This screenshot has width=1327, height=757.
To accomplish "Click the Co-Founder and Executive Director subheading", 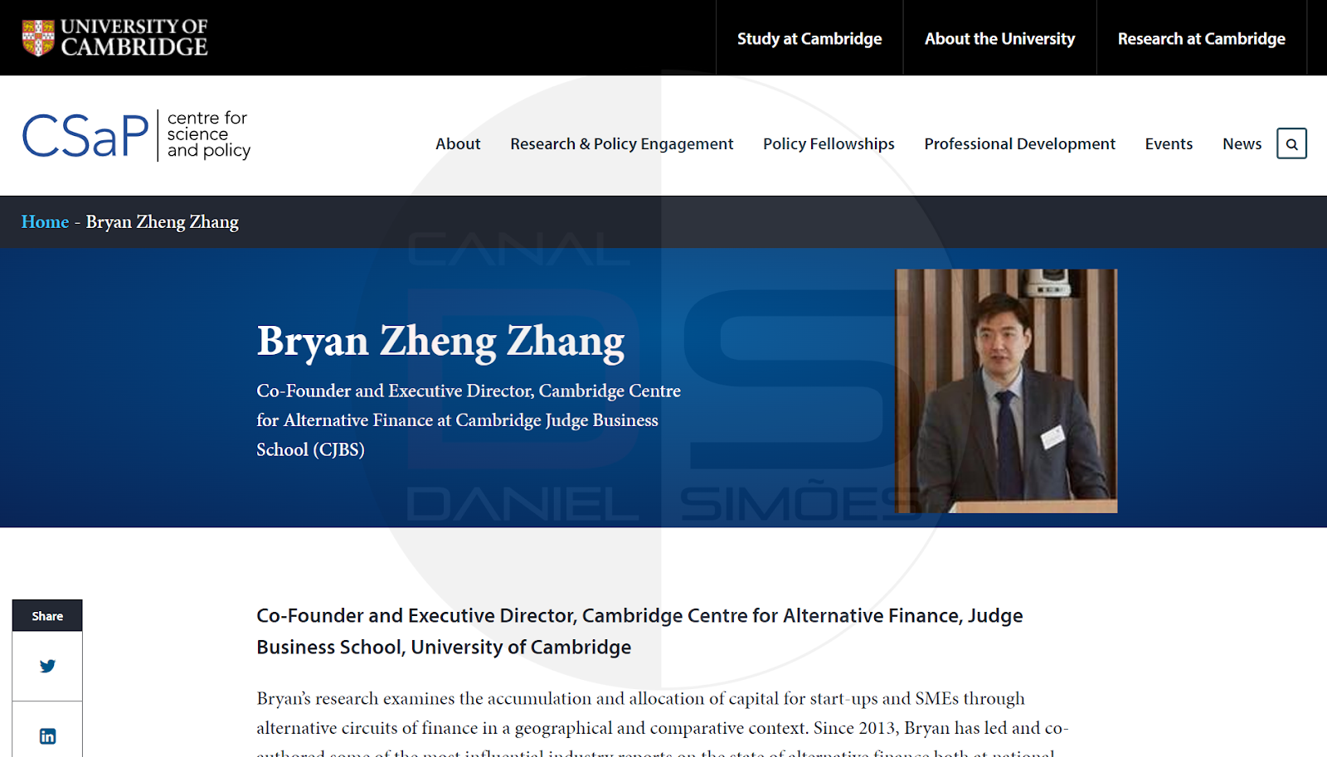I will pos(639,631).
